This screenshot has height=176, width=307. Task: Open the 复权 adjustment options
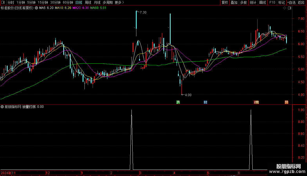(225, 2)
